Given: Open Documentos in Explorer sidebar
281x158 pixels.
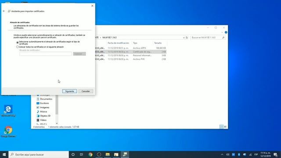Looking at the screenshot, I should coord(46,99).
